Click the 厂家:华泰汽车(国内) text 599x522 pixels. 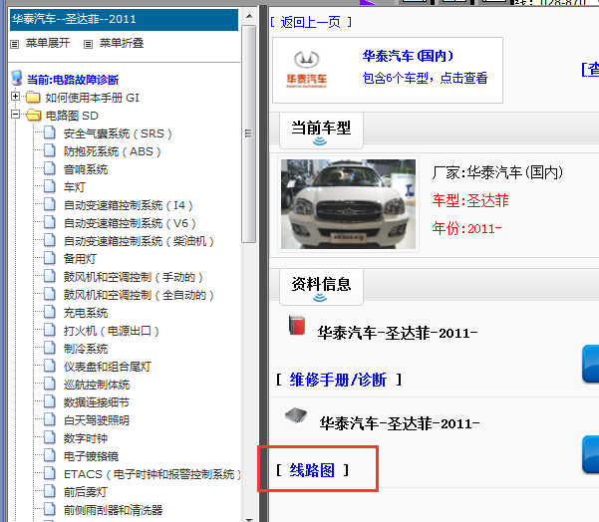click(x=497, y=172)
